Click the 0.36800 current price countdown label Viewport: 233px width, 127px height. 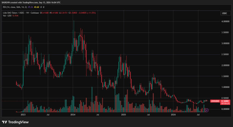(225, 102)
